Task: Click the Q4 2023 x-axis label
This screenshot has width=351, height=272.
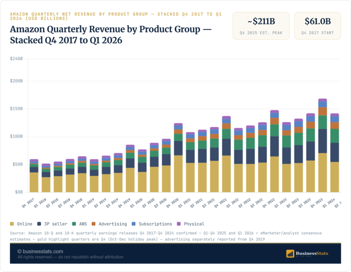Action: [317, 203]
